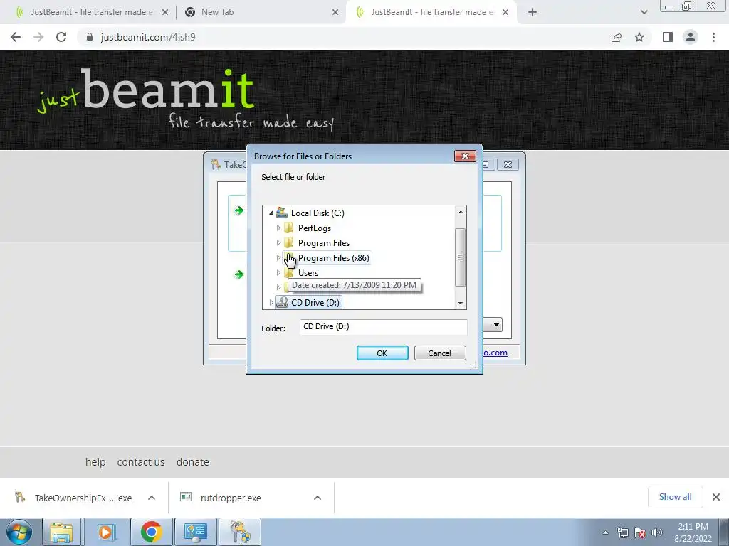Collapse the Local Disk (C:) tree node
The height and width of the screenshot is (546, 729).
(x=271, y=213)
